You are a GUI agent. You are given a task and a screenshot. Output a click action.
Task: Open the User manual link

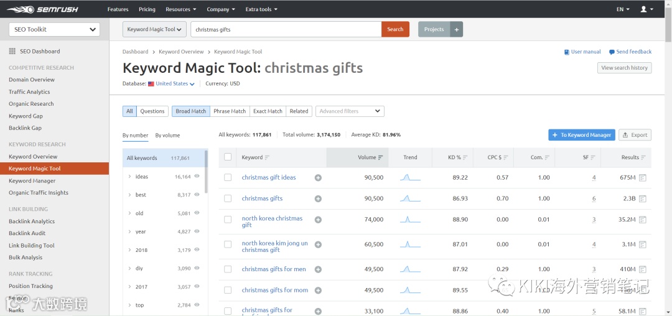point(582,52)
